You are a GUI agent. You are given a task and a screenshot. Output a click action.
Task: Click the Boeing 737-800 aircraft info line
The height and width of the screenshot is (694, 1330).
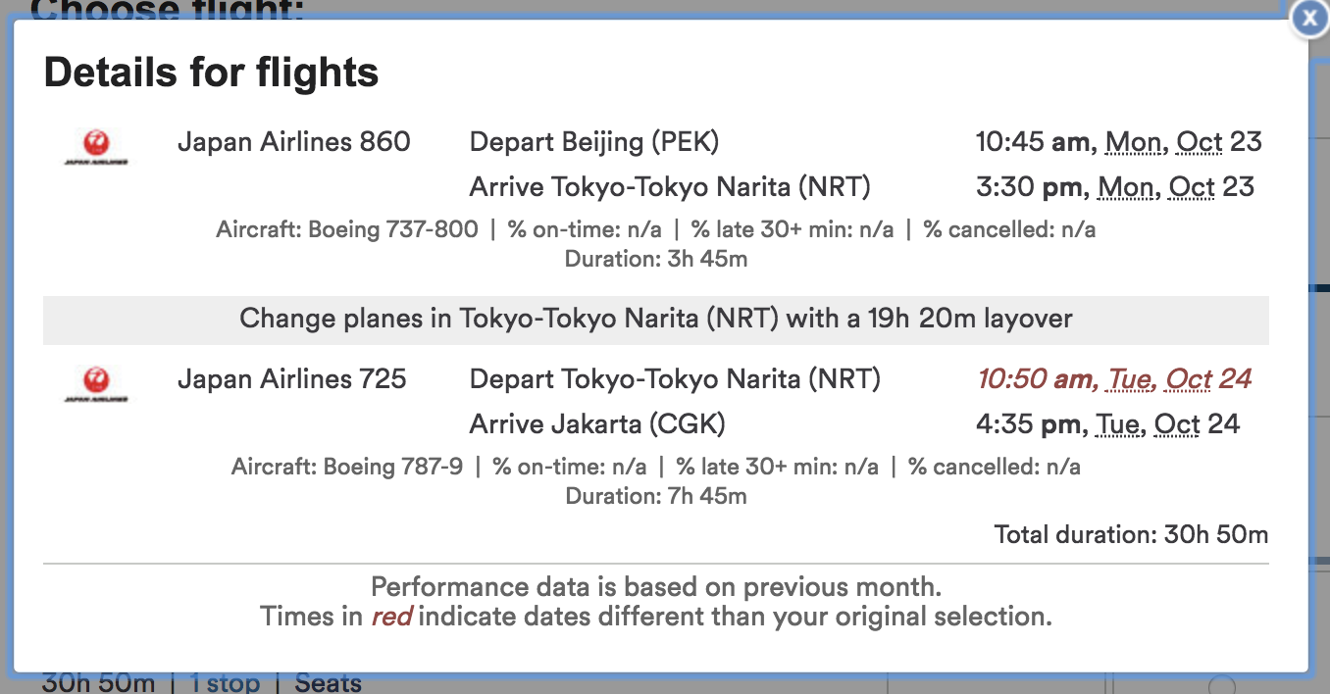(x=656, y=229)
